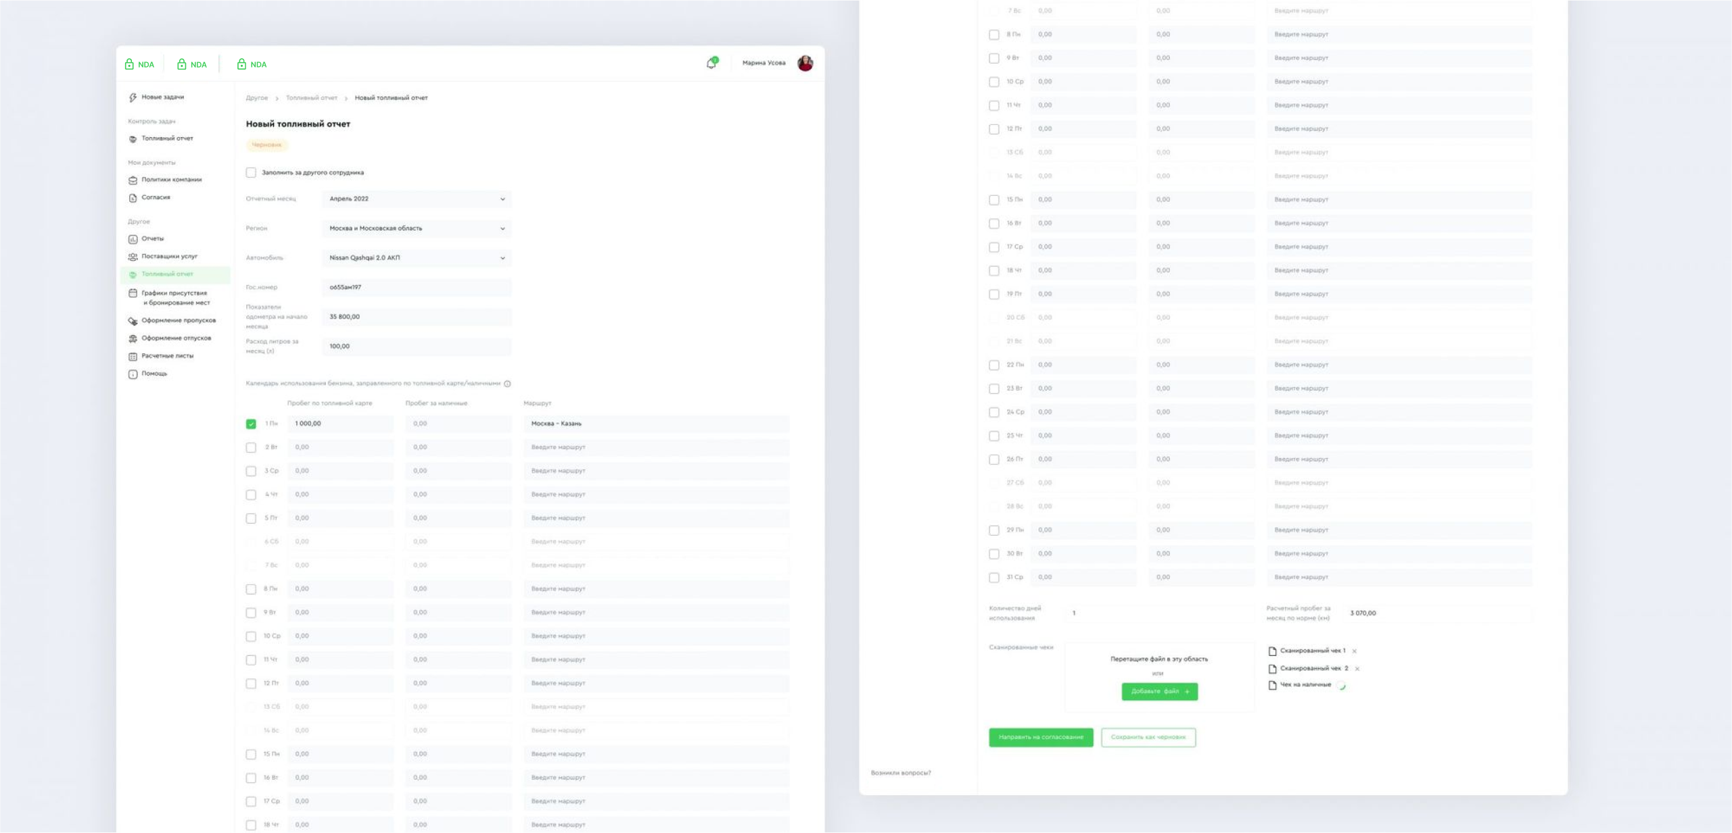This screenshot has height=833, width=1732.
Task: Click the user avatar icon top right
Action: tap(805, 63)
